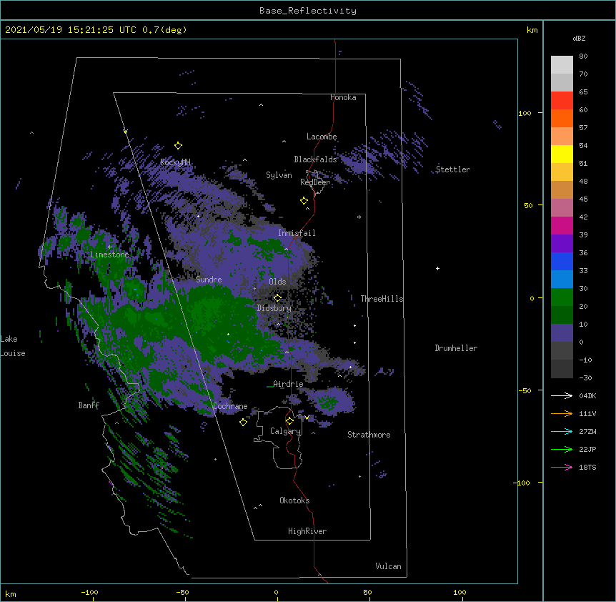Click the light gray 70 dBZ swatch

(x=562, y=65)
